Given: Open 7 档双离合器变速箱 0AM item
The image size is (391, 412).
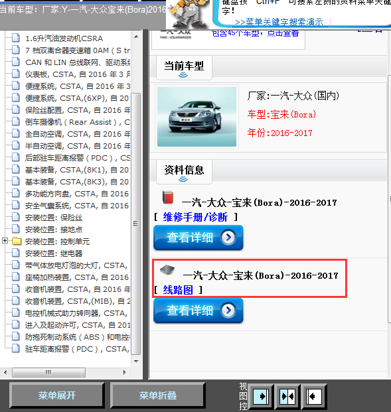Looking at the screenshot, I should click(78, 50).
